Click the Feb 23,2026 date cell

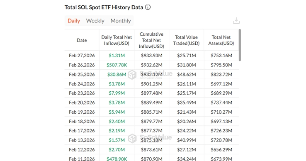pyautogui.click(x=82, y=93)
